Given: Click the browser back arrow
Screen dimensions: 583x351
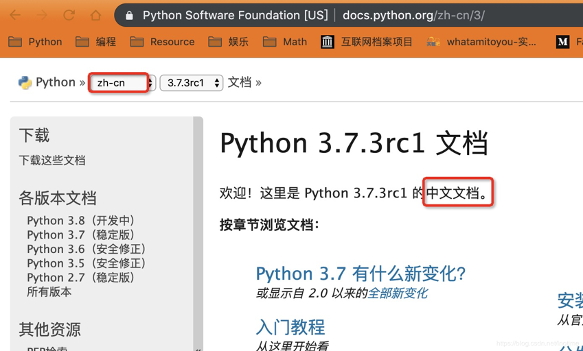Looking at the screenshot, I should click(15, 15).
